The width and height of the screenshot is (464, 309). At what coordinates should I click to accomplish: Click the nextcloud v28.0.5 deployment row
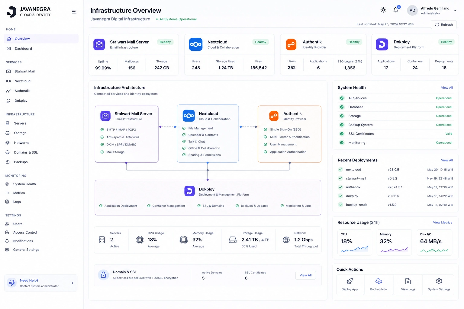395,170
